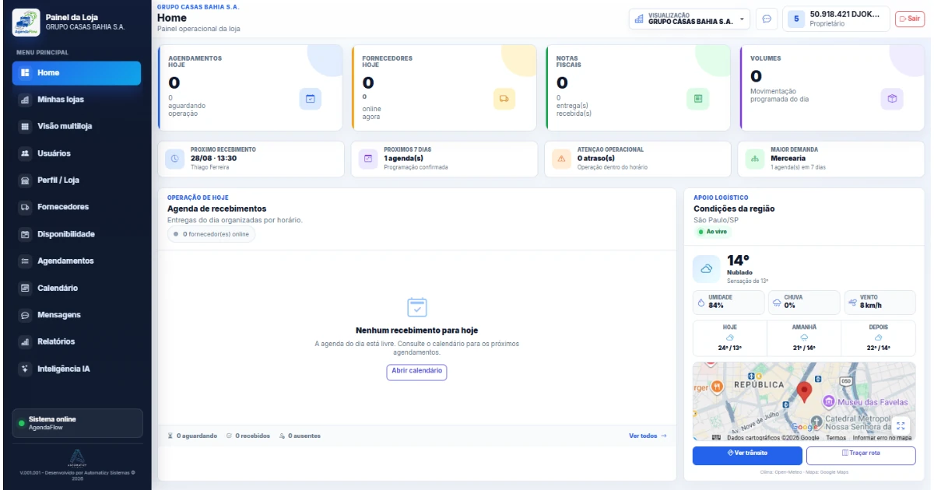Click the 28/08 · 13:30 next receipt text
Image resolution: width=934 pixels, height=490 pixels.
pos(213,158)
